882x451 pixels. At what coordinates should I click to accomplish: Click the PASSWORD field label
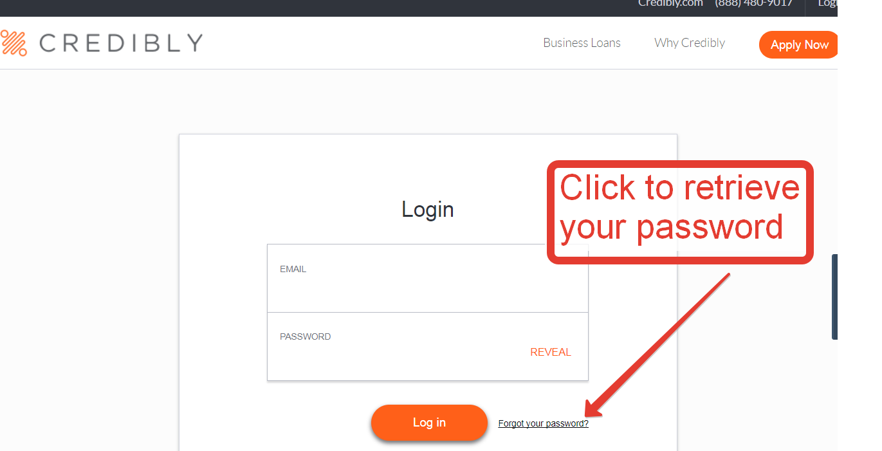tap(305, 336)
